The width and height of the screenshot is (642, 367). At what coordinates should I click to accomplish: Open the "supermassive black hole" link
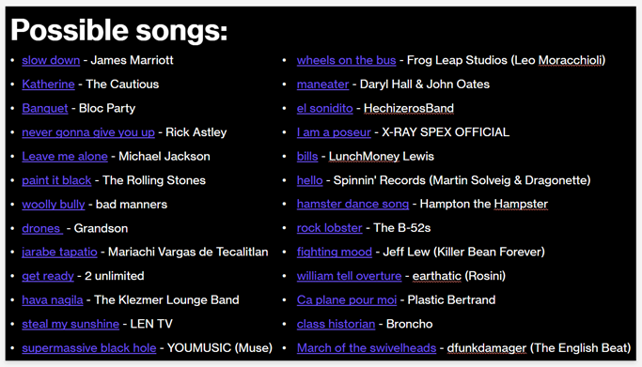(x=89, y=348)
